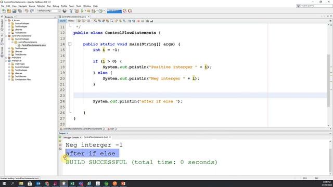Expand the PrtRClient project node
This screenshot has height=187, width=333.
(x=6, y=58)
